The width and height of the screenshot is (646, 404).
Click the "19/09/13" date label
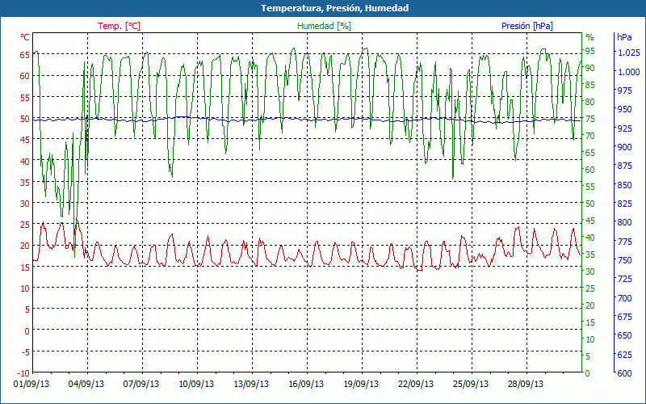[x=360, y=384]
